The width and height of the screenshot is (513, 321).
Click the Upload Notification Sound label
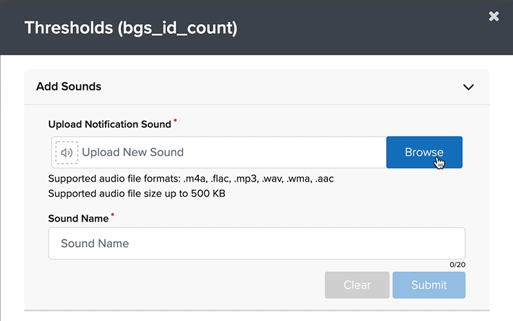(x=110, y=124)
